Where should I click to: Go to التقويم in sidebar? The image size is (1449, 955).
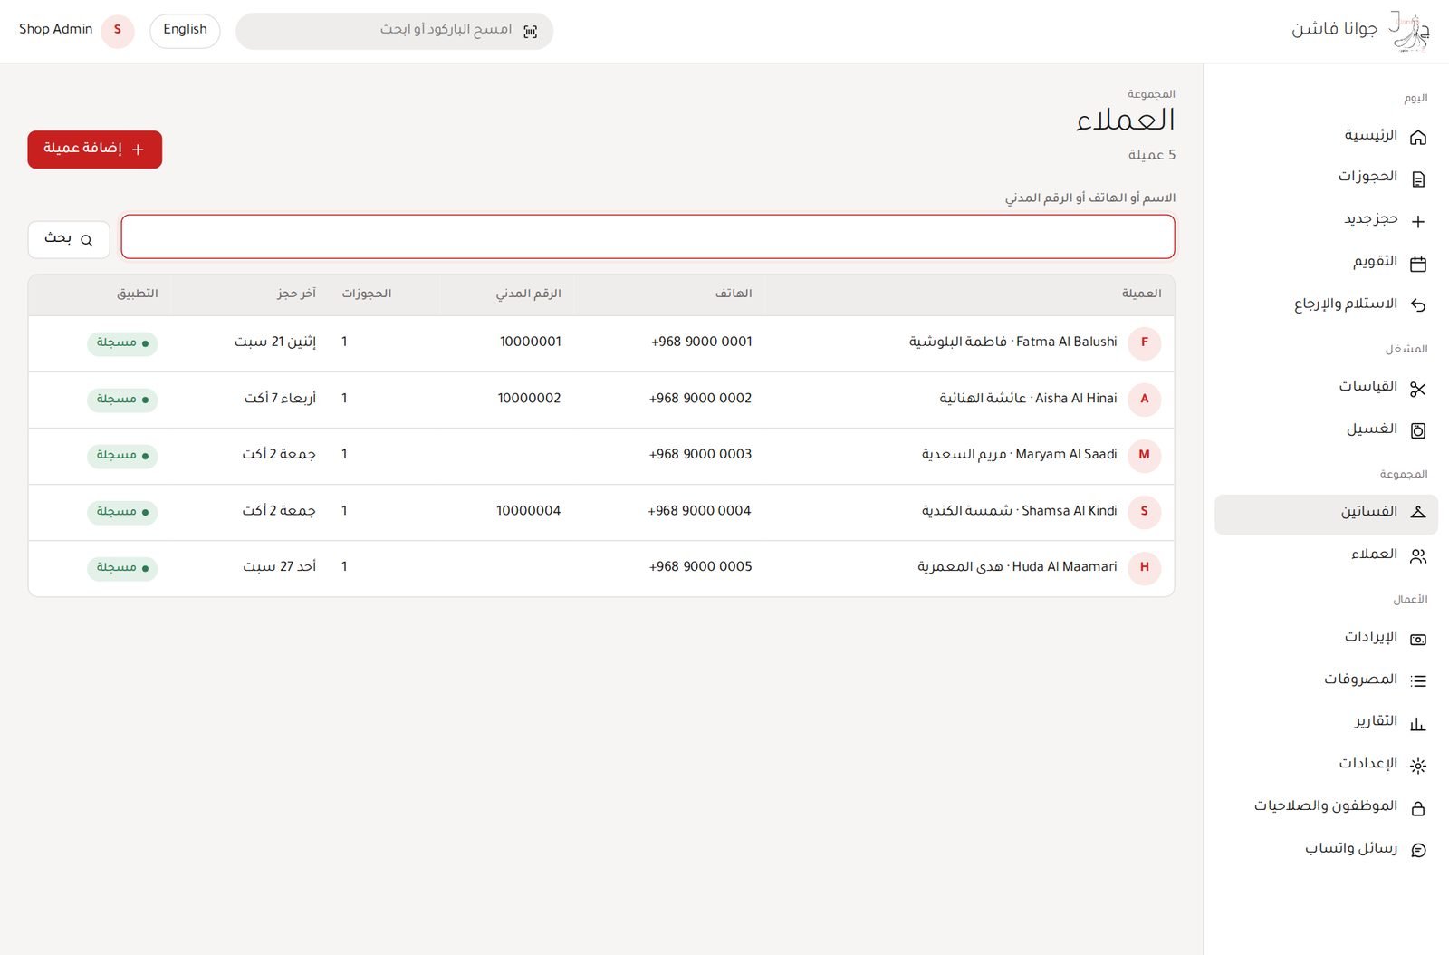[1326, 262]
